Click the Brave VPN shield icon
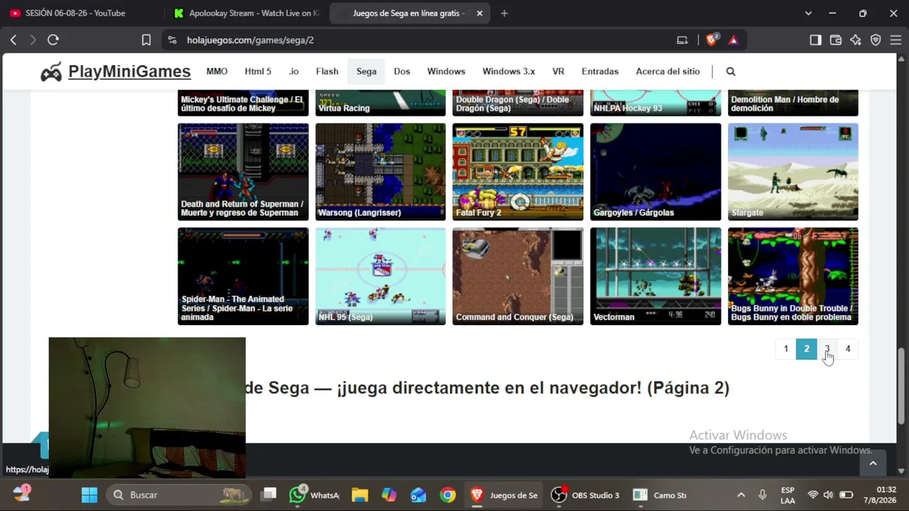The height and width of the screenshot is (511, 909). (876, 40)
